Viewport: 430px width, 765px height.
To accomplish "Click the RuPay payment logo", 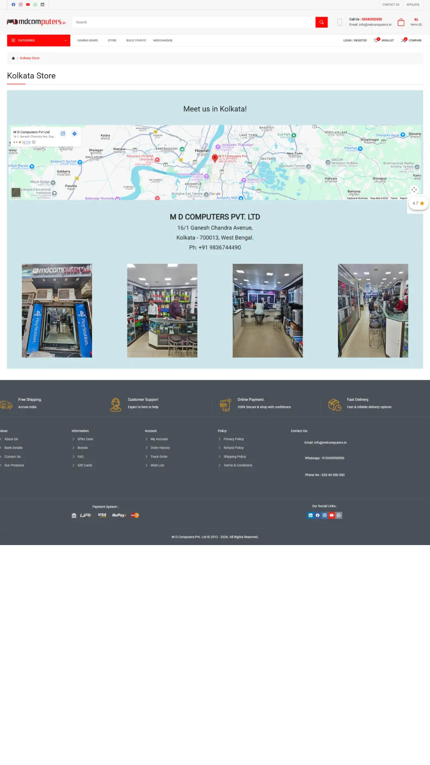I will [119, 515].
